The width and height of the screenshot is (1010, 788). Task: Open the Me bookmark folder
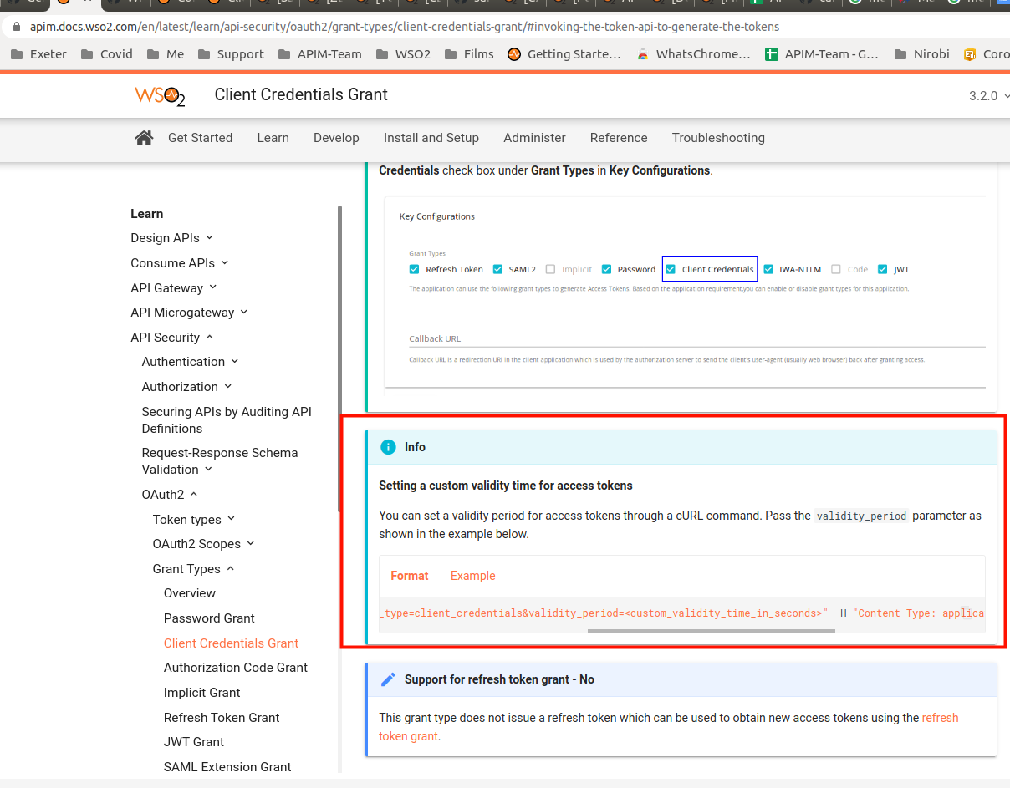(166, 54)
